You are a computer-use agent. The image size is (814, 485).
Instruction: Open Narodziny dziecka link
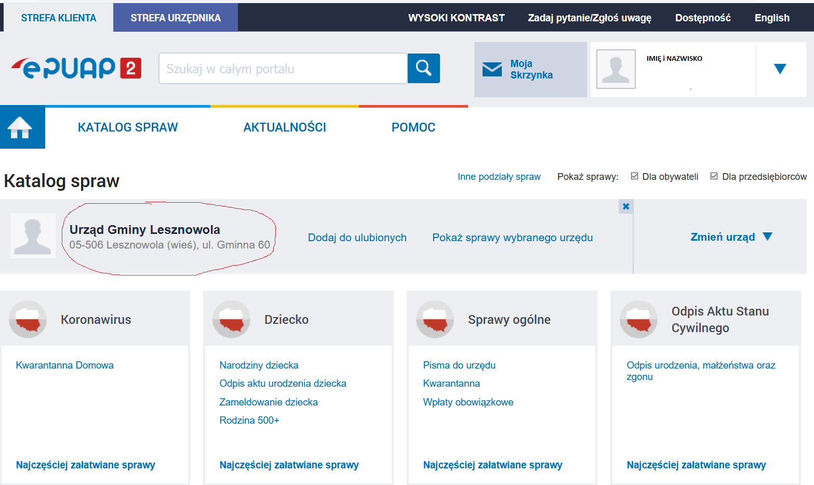259,365
